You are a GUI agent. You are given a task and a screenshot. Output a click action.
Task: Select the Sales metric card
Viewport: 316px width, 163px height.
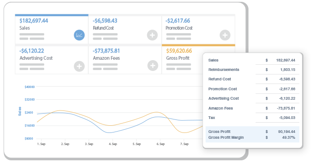52,29
